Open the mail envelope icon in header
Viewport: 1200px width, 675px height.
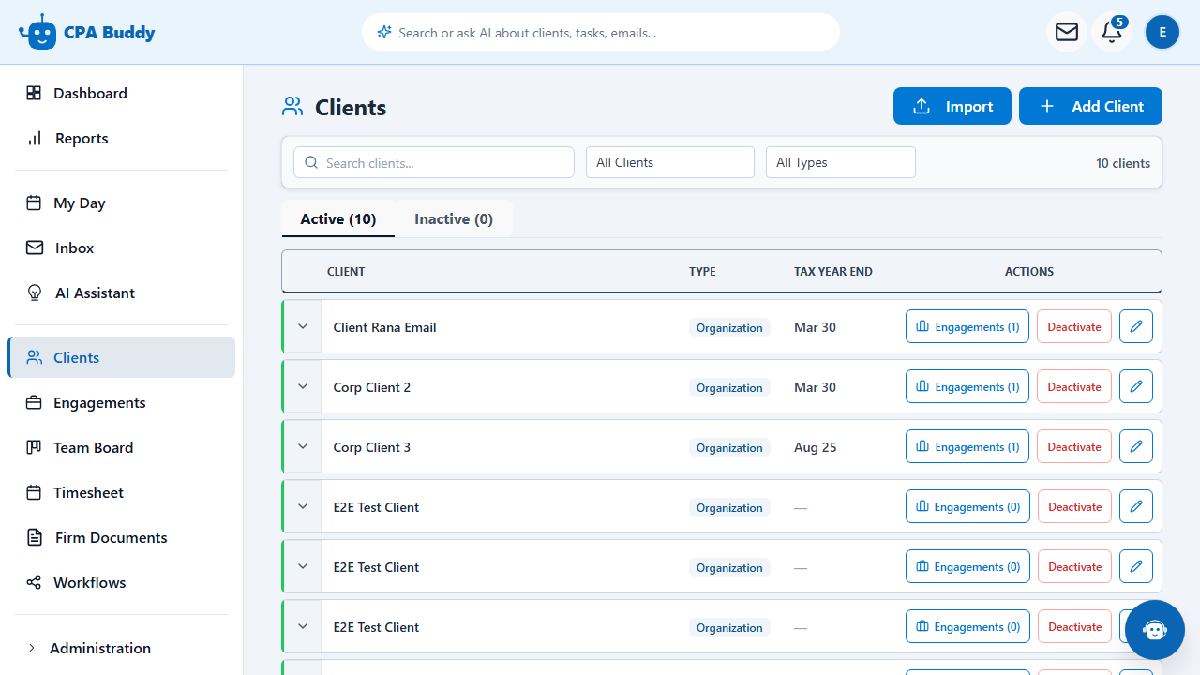(x=1067, y=32)
